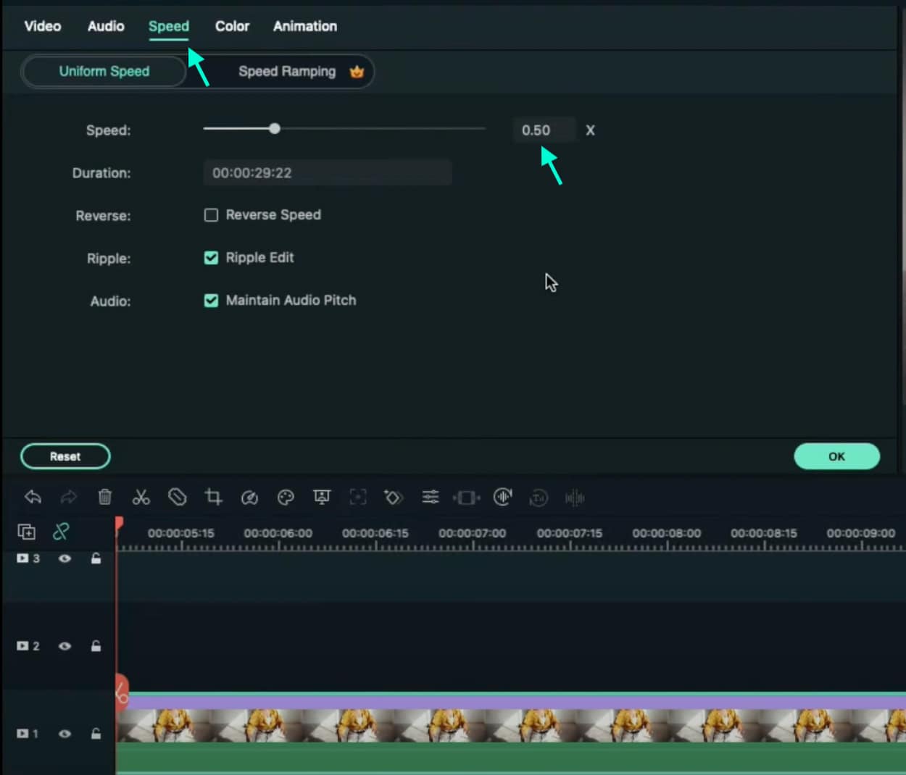The image size is (906, 775).
Task: Lock track 2 with padlock
Action: tap(96, 645)
